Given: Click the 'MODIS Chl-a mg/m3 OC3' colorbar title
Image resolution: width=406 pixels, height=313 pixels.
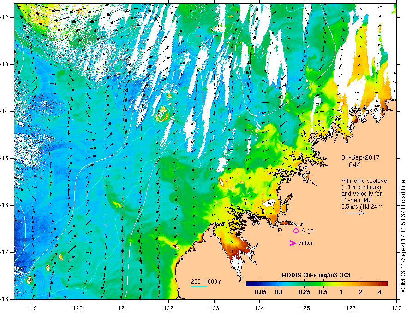Looking at the screenshot, I should (x=316, y=275).
